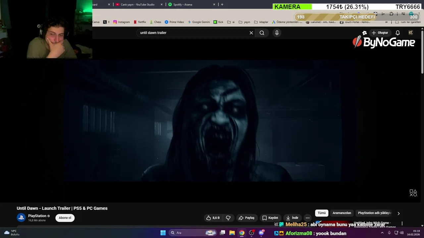The image size is (424, 238).
Task: Open options for the John Wick video
Action: 402,224
